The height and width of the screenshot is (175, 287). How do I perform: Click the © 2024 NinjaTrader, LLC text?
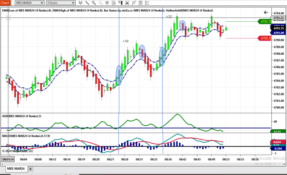[x=18, y=151]
